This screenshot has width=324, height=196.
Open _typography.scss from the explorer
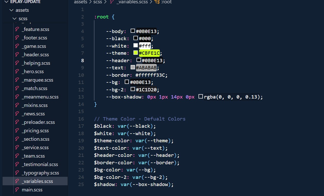click(x=40, y=173)
